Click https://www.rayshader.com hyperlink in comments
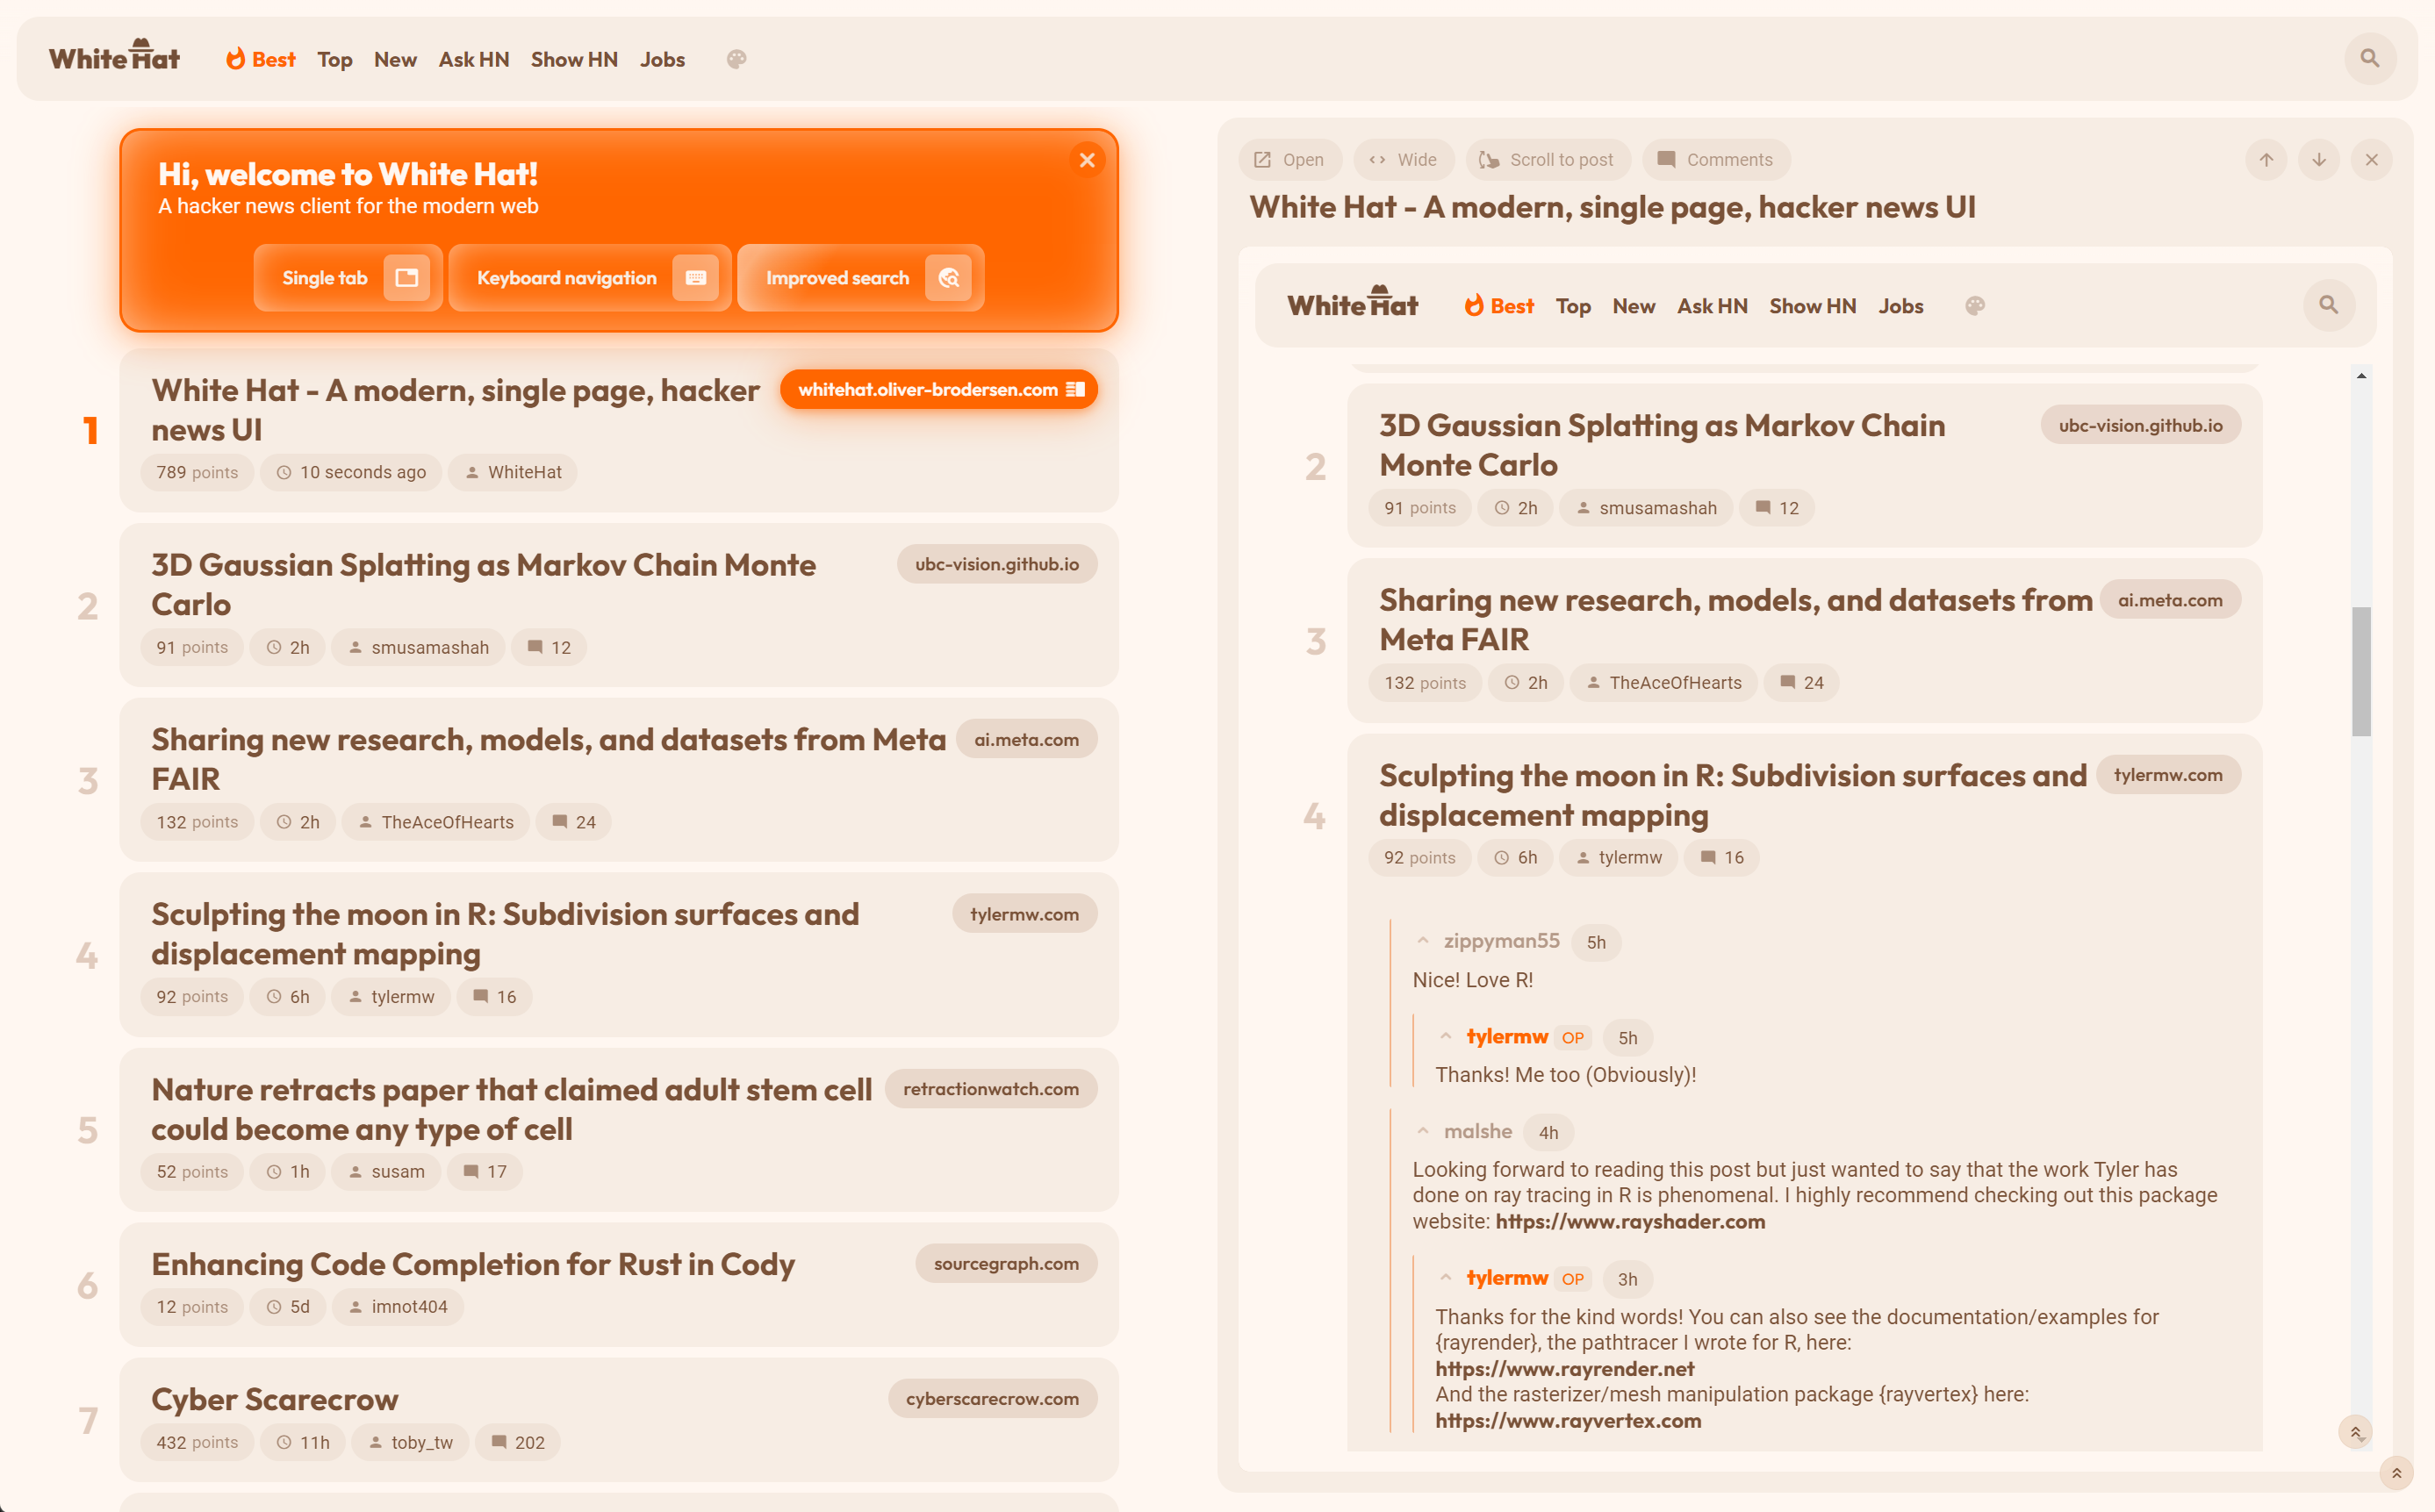This screenshot has height=1512, width=2435. click(x=1632, y=1220)
